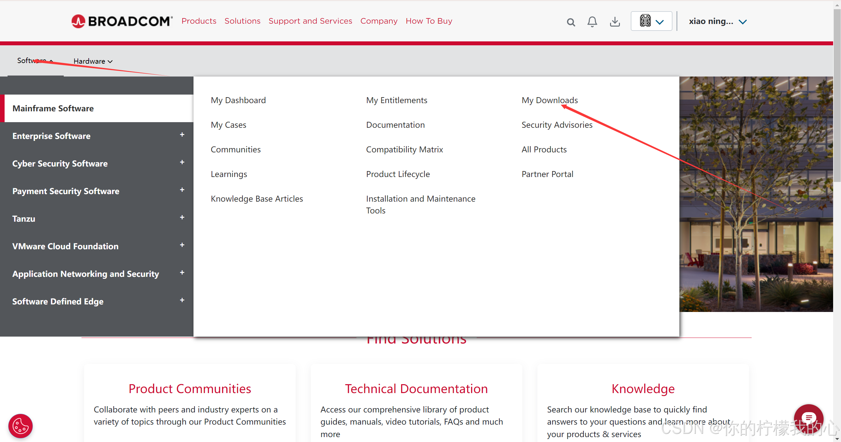The image size is (841, 442).
Task: Click the Broadcom logo
Action: click(122, 21)
